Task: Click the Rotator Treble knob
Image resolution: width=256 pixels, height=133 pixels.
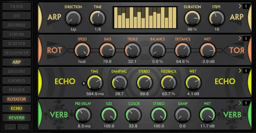Action: (132, 50)
